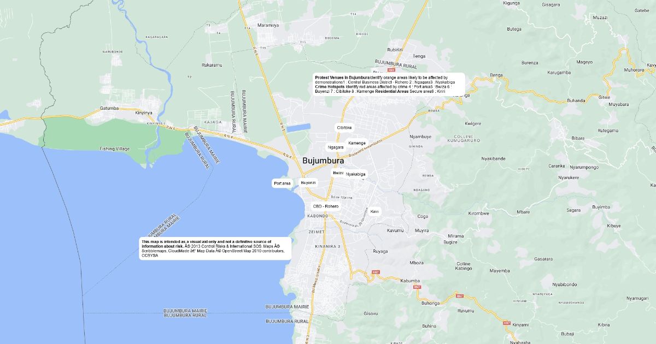Select the Muhororo place label
This screenshot has height=344, width=656.
[634, 70]
